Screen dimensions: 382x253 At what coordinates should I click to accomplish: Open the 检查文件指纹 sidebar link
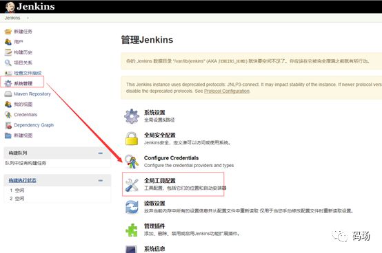28,73
